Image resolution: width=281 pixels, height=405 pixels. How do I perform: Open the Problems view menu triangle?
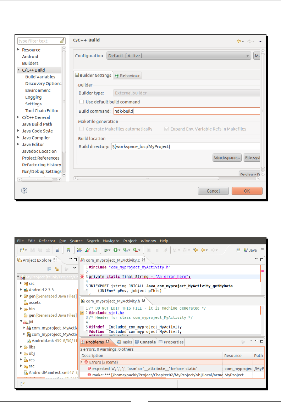[251, 341]
